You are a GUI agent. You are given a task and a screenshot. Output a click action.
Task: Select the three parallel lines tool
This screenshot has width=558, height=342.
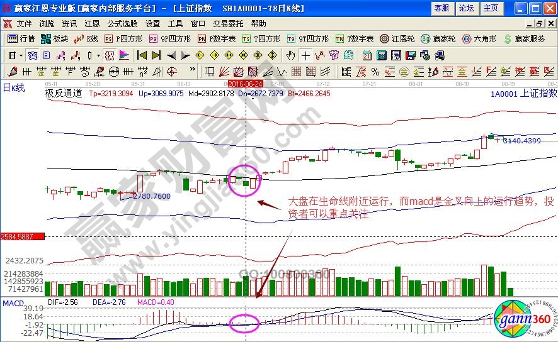coord(325,72)
